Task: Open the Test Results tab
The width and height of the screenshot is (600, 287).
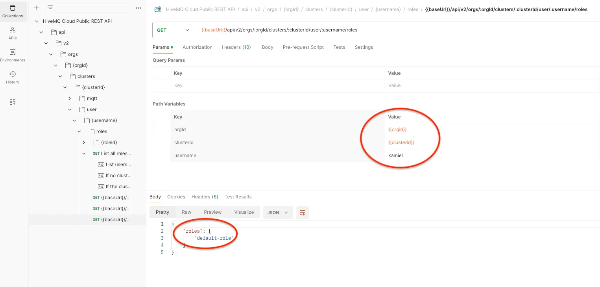Action: pos(238,197)
